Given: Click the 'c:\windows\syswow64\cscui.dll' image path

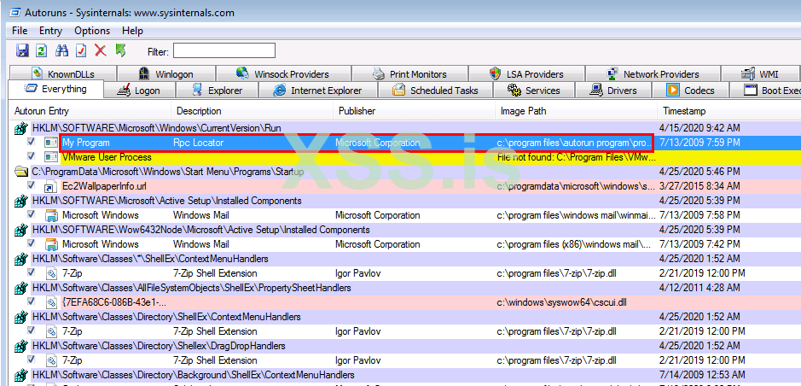Looking at the screenshot, I should [562, 302].
